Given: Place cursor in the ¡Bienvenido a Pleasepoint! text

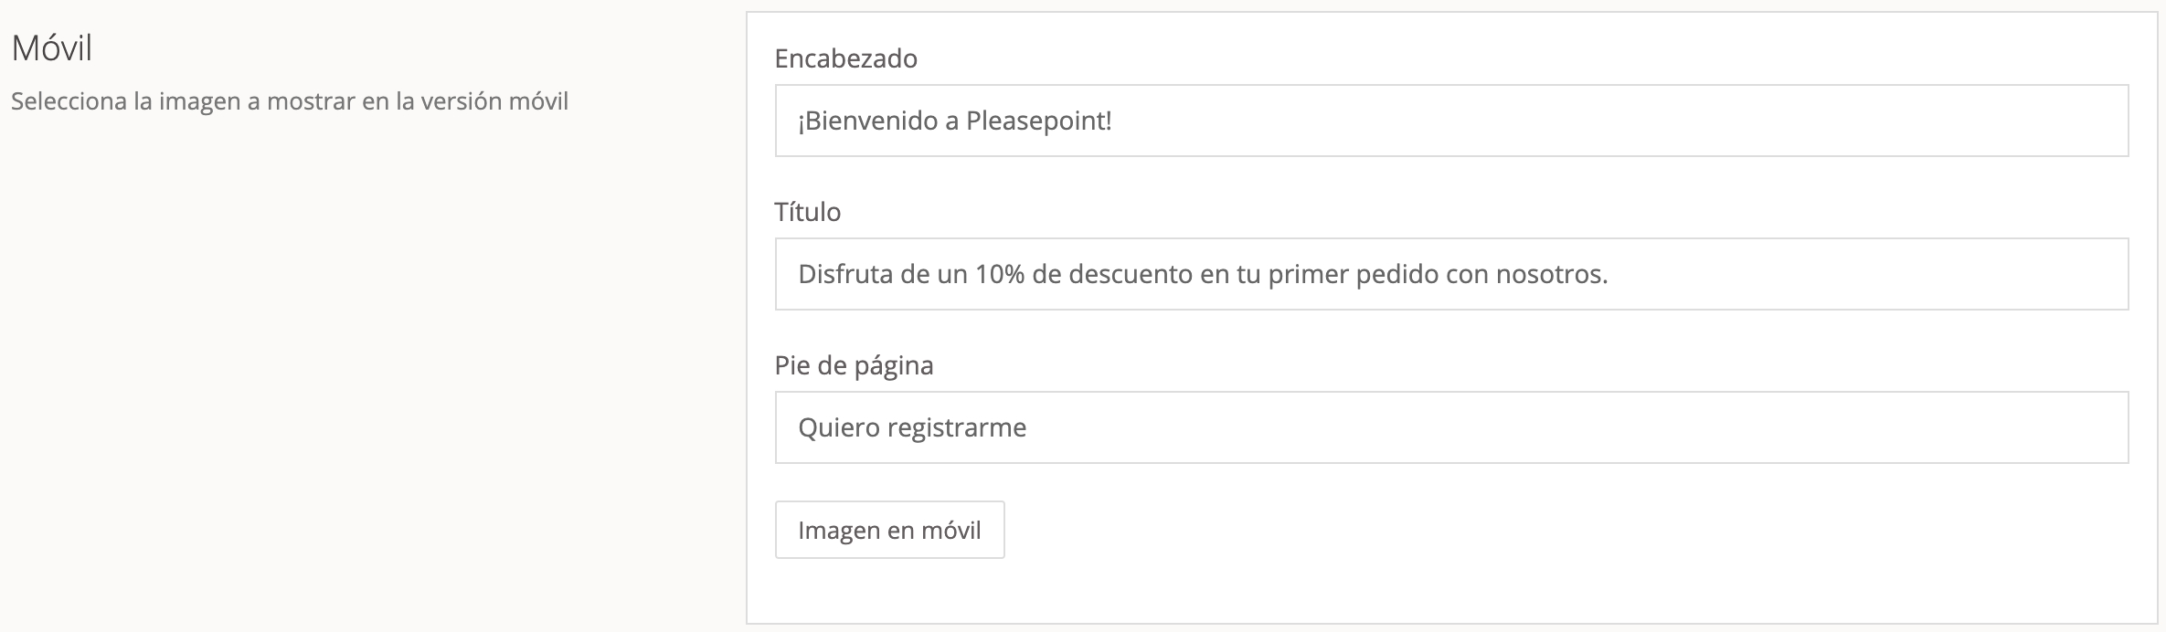Looking at the screenshot, I should click(954, 121).
